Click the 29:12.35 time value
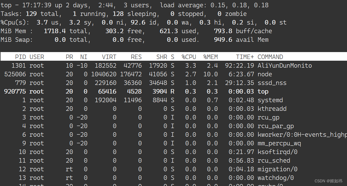The height and width of the screenshot is (186, 347). pyautogui.click(x=240, y=83)
